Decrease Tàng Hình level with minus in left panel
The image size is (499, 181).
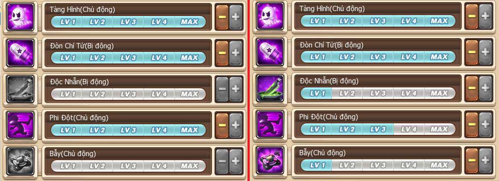(x=222, y=17)
